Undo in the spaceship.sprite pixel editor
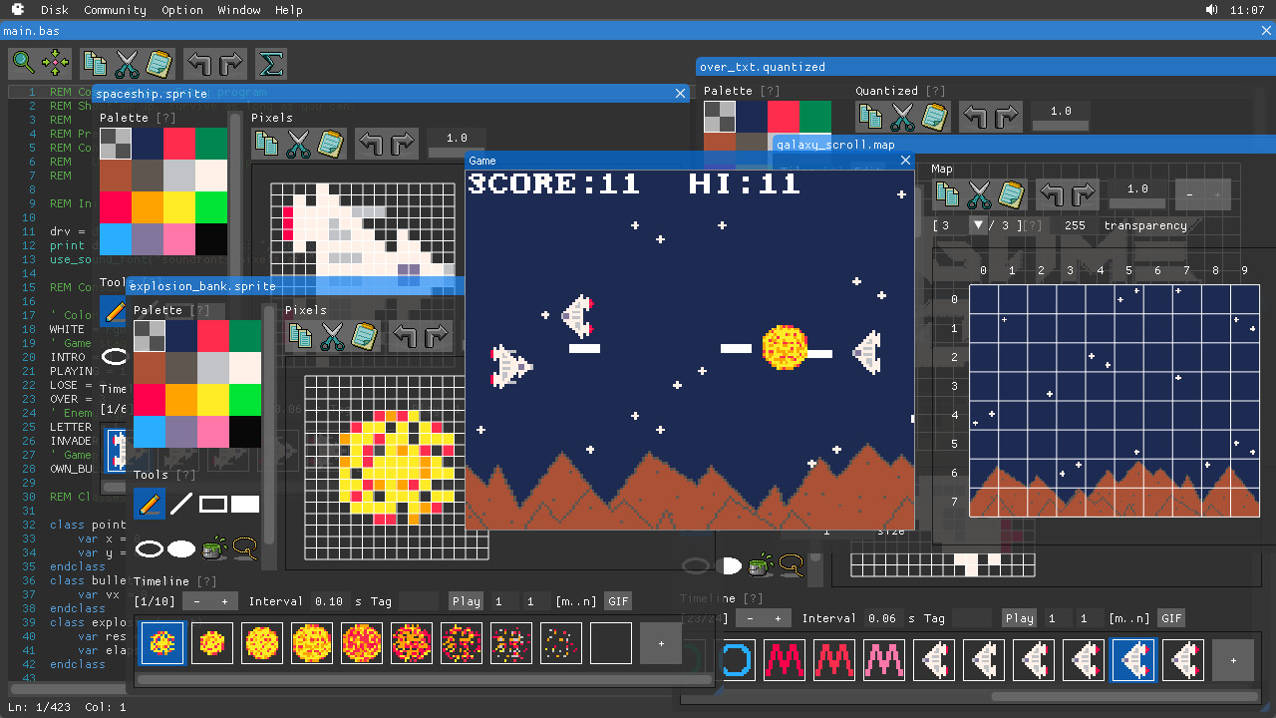1276x718 pixels. click(x=370, y=143)
